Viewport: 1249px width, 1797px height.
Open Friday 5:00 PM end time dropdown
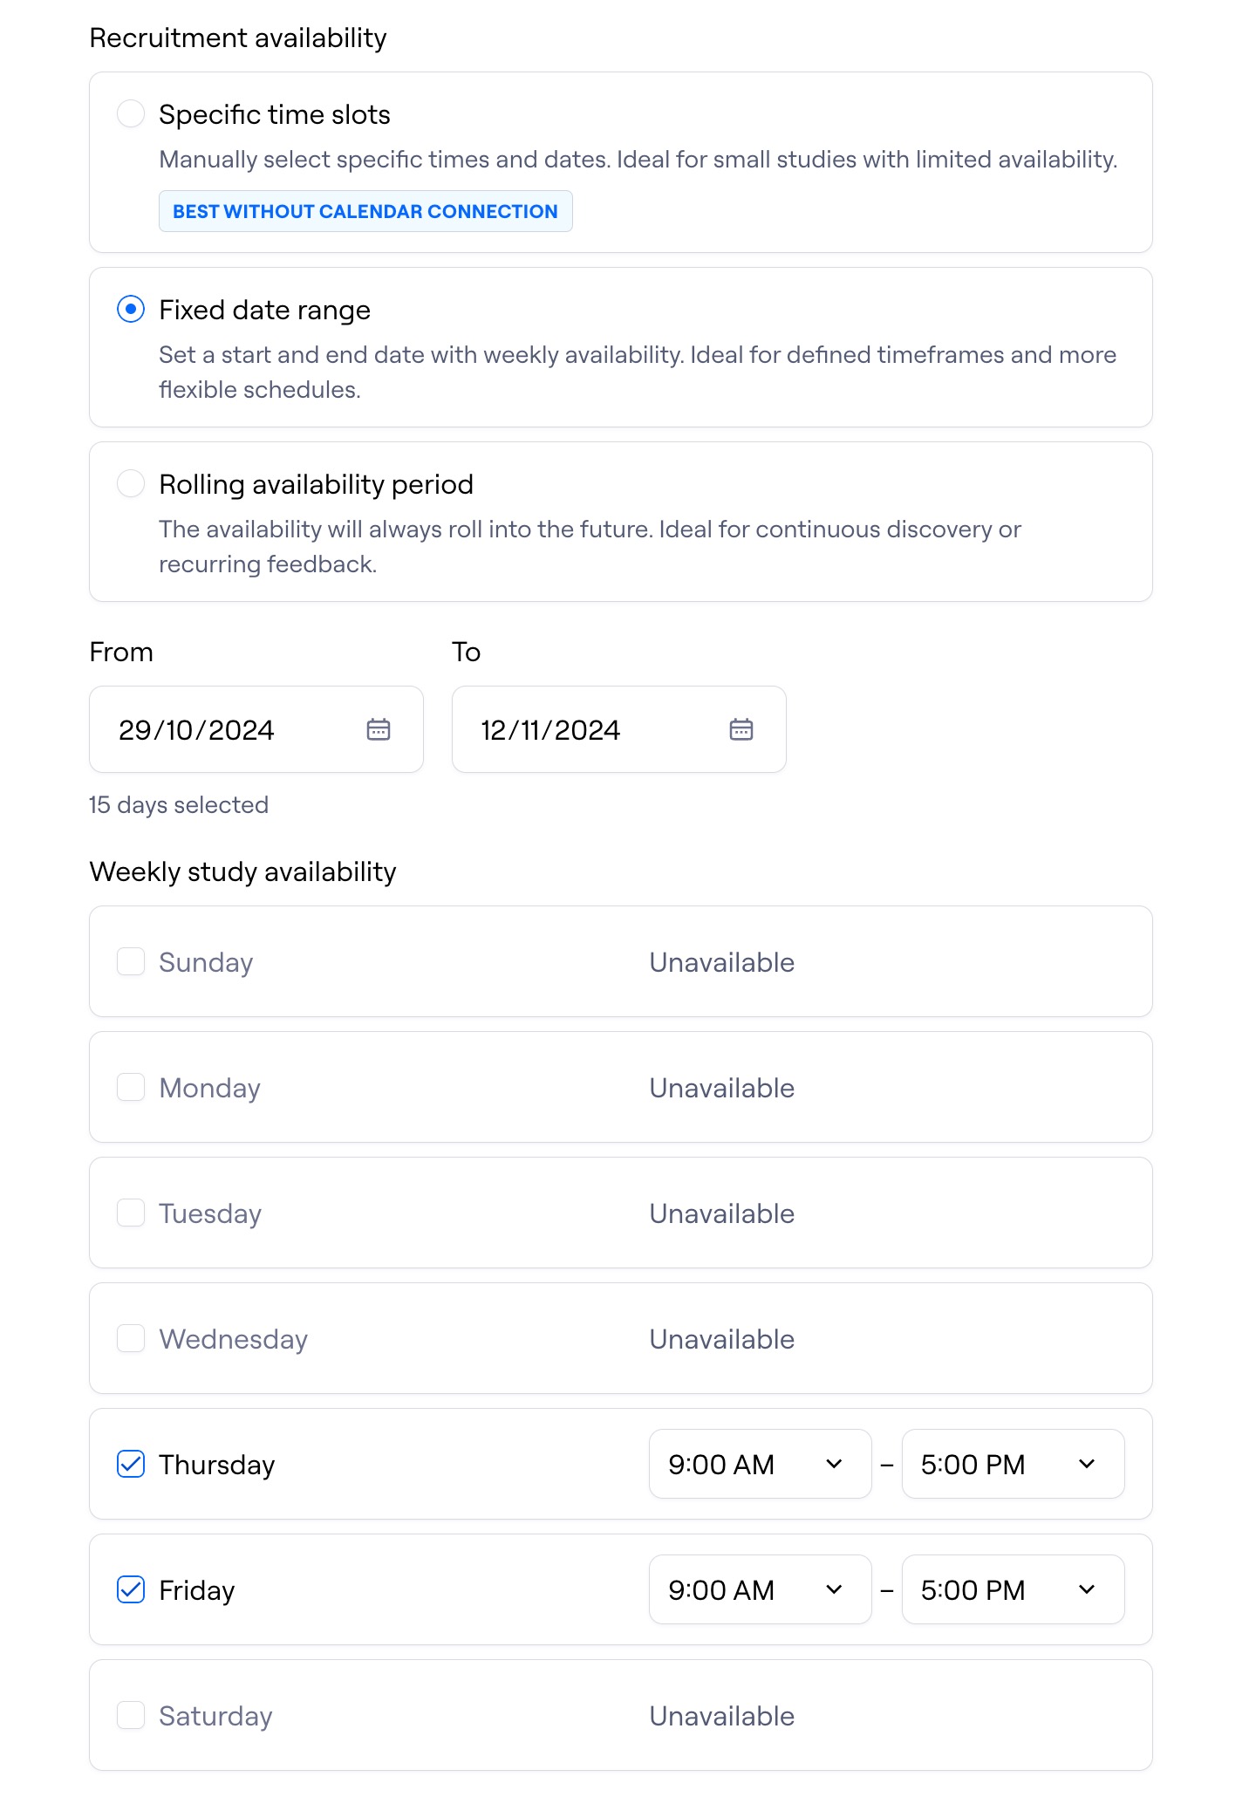click(x=1013, y=1589)
